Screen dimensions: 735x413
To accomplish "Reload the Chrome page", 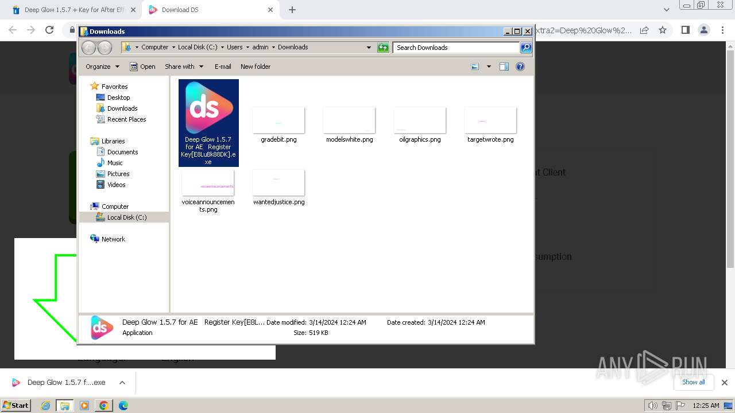I will point(49,30).
